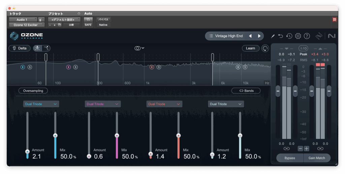Image resolution: width=345 pixels, height=174 pixels.
Task: Click the reset circular arrow beside Learn
Action: (x=265, y=48)
